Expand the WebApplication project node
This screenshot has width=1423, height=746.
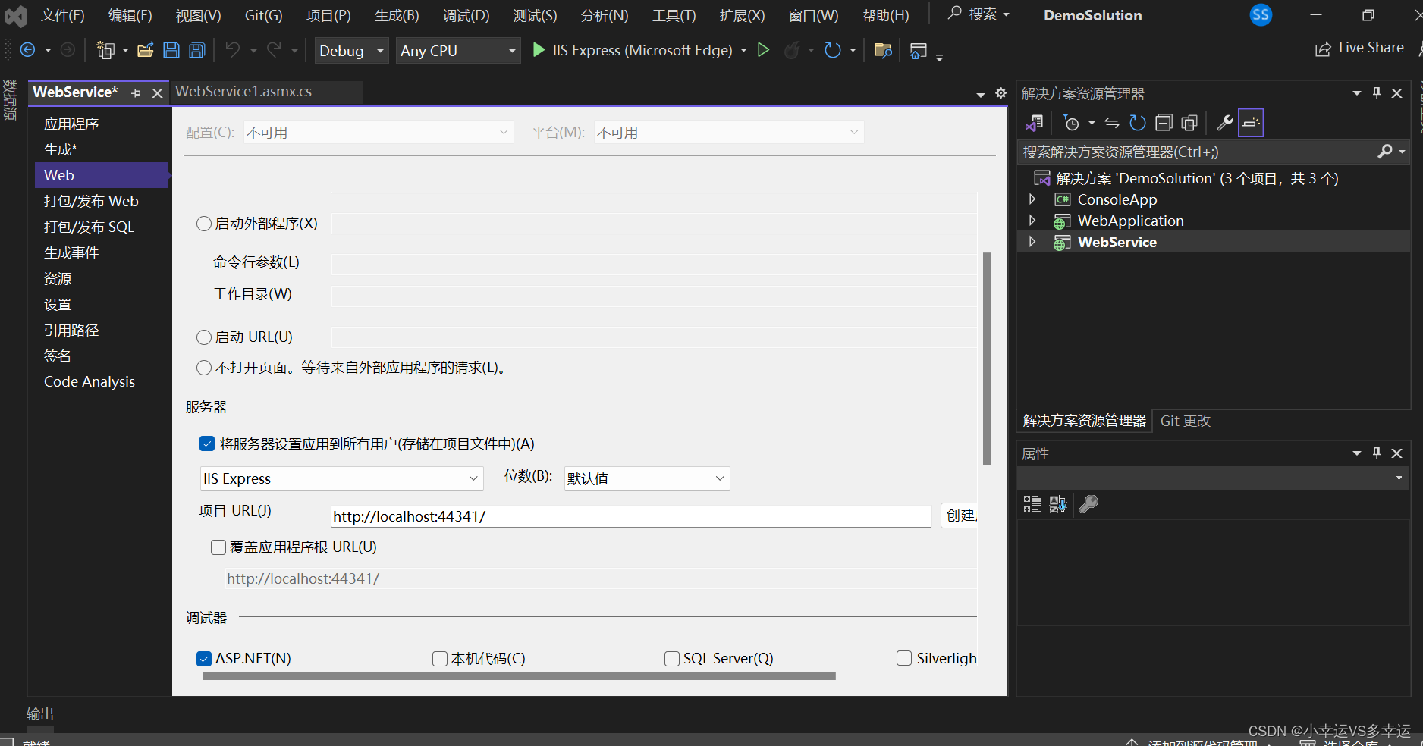(1032, 221)
